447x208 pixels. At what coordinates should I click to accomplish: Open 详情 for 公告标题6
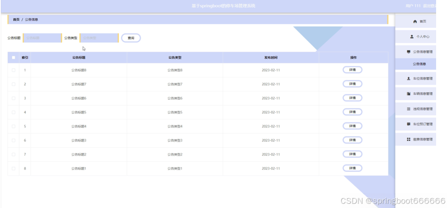pyautogui.click(x=352, y=98)
